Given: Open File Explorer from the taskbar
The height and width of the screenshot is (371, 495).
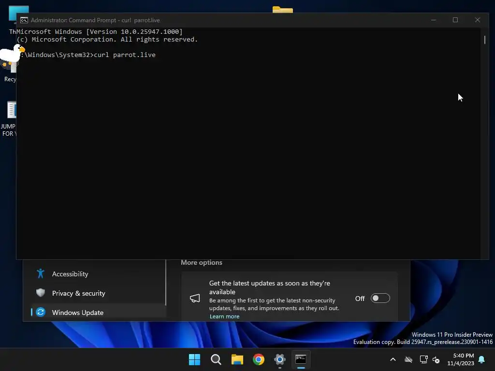Looking at the screenshot, I should 237,359.
